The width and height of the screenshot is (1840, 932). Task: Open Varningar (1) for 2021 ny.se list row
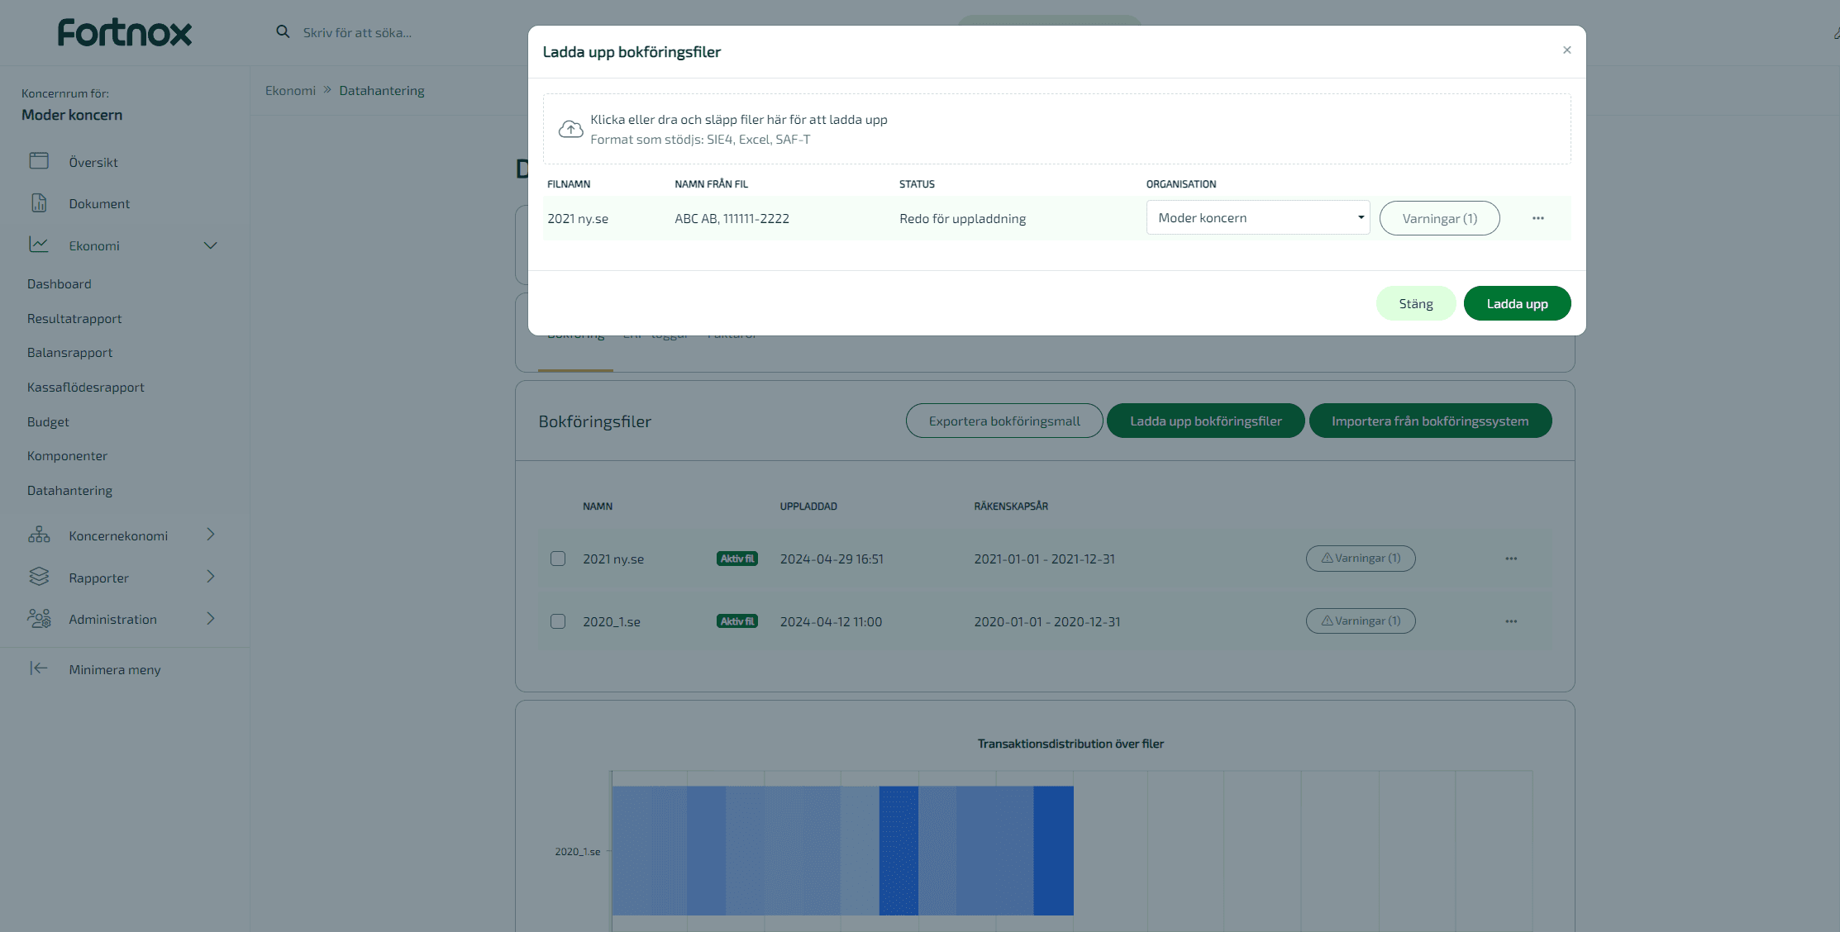1360,559
